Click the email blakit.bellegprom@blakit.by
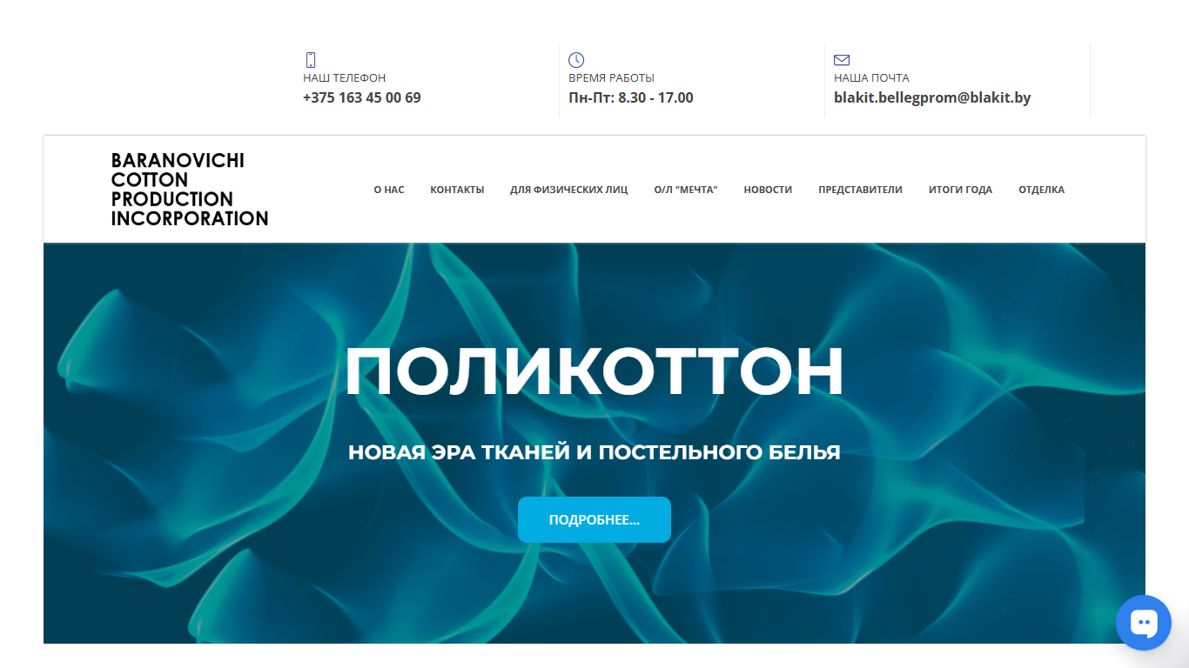The image size is (1189, 668). [932, 97]
